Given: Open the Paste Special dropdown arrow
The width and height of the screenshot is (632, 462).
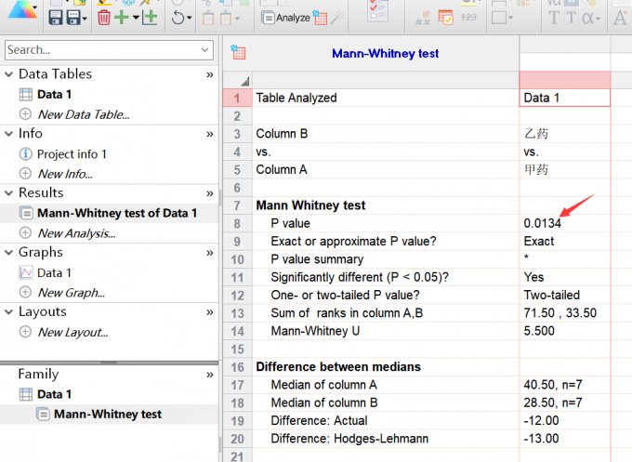Looking at the screenshot, I should coord(237,19).
